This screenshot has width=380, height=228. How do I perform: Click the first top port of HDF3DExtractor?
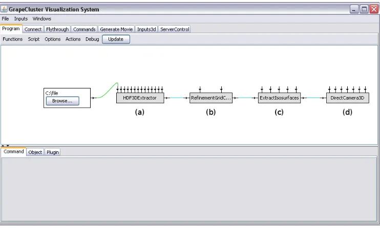(x=118, y=89)
